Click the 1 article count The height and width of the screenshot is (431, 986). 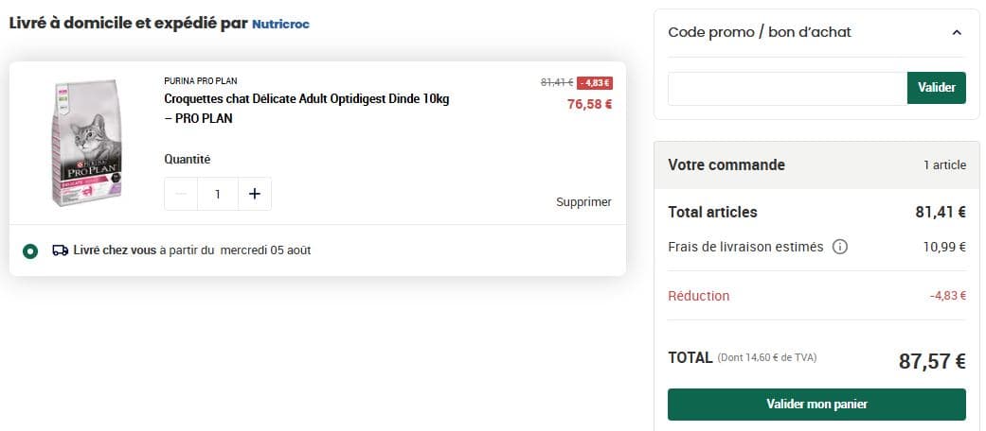click(x=945, y=165)
